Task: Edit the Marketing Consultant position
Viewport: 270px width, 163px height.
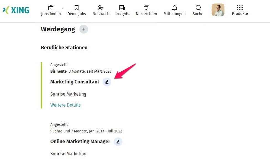Action: [107, 82]
